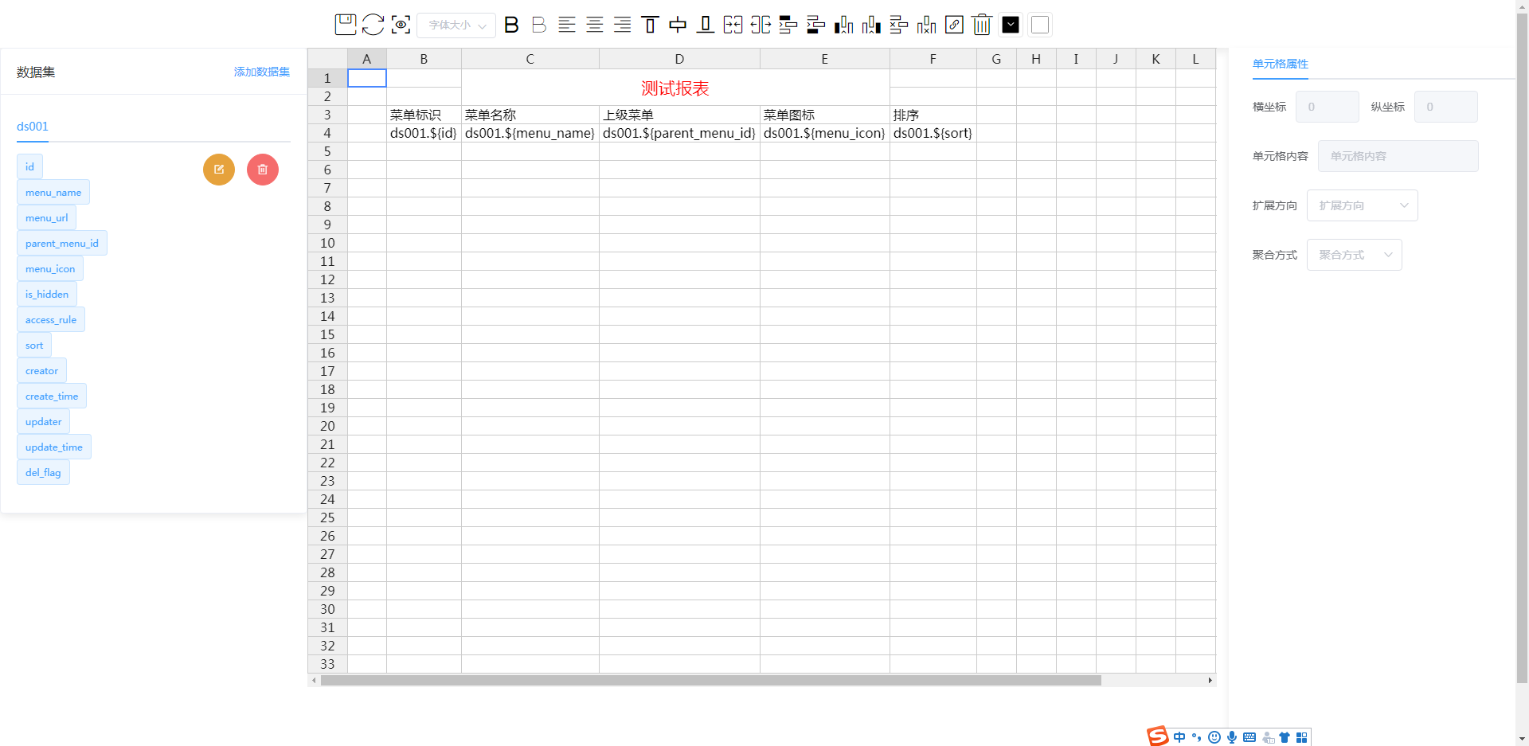Click the menu_url field tag
This screenshot has height=746, width=1529.
[46, 217]
